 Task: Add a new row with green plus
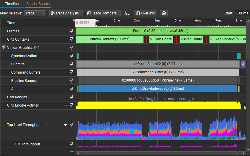71,151
